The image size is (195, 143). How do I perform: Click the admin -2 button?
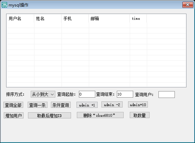click(112, 105)
